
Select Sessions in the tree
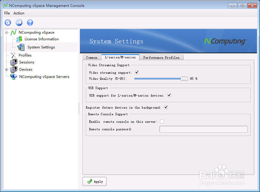click(x=27, y=62)
